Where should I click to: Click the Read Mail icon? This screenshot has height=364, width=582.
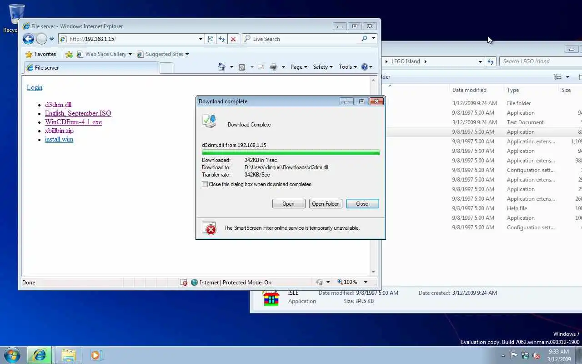click(261, 67)
